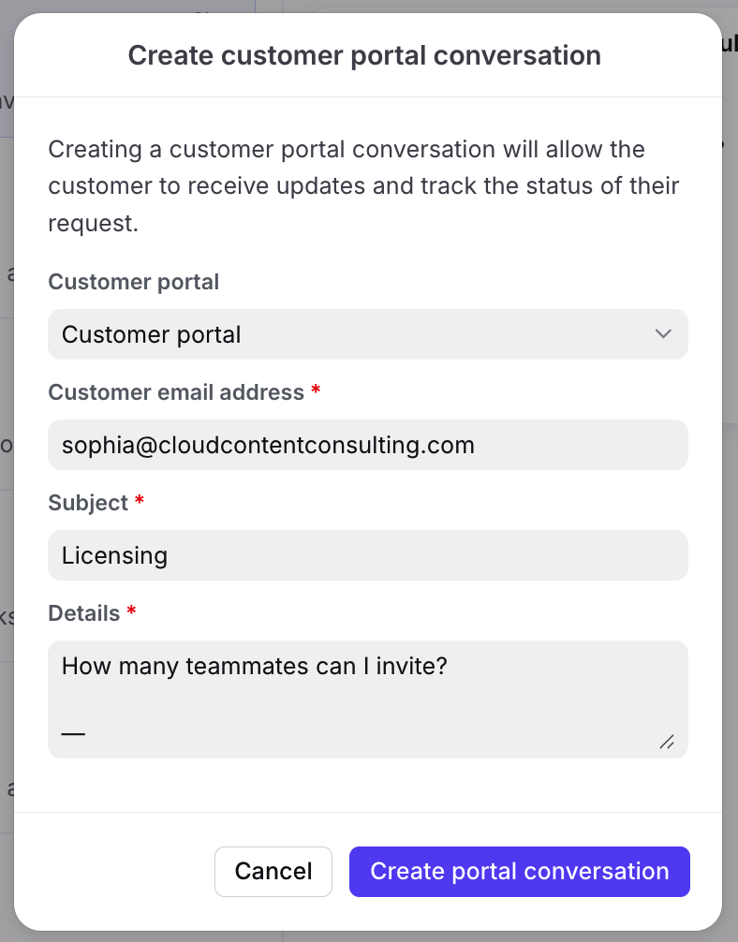Click the dialog title 'Create customer portal conversation'
The height and width of the screenshot is (942, 738).
pos(364,55)
